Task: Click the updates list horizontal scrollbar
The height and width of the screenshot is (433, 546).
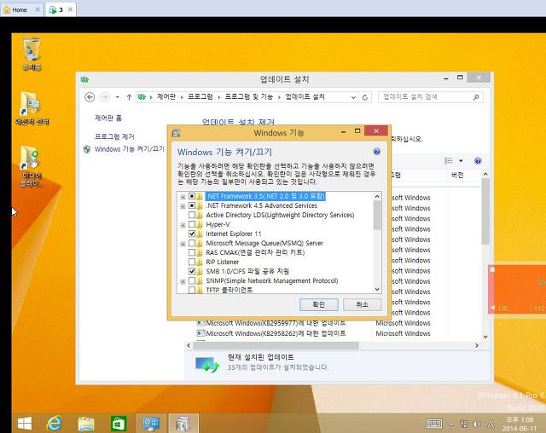Action: [x=276, y=345]
